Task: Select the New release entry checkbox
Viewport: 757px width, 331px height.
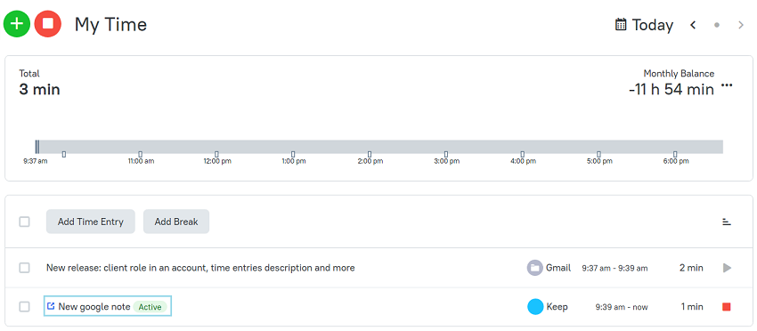Action: coord(24,268)
